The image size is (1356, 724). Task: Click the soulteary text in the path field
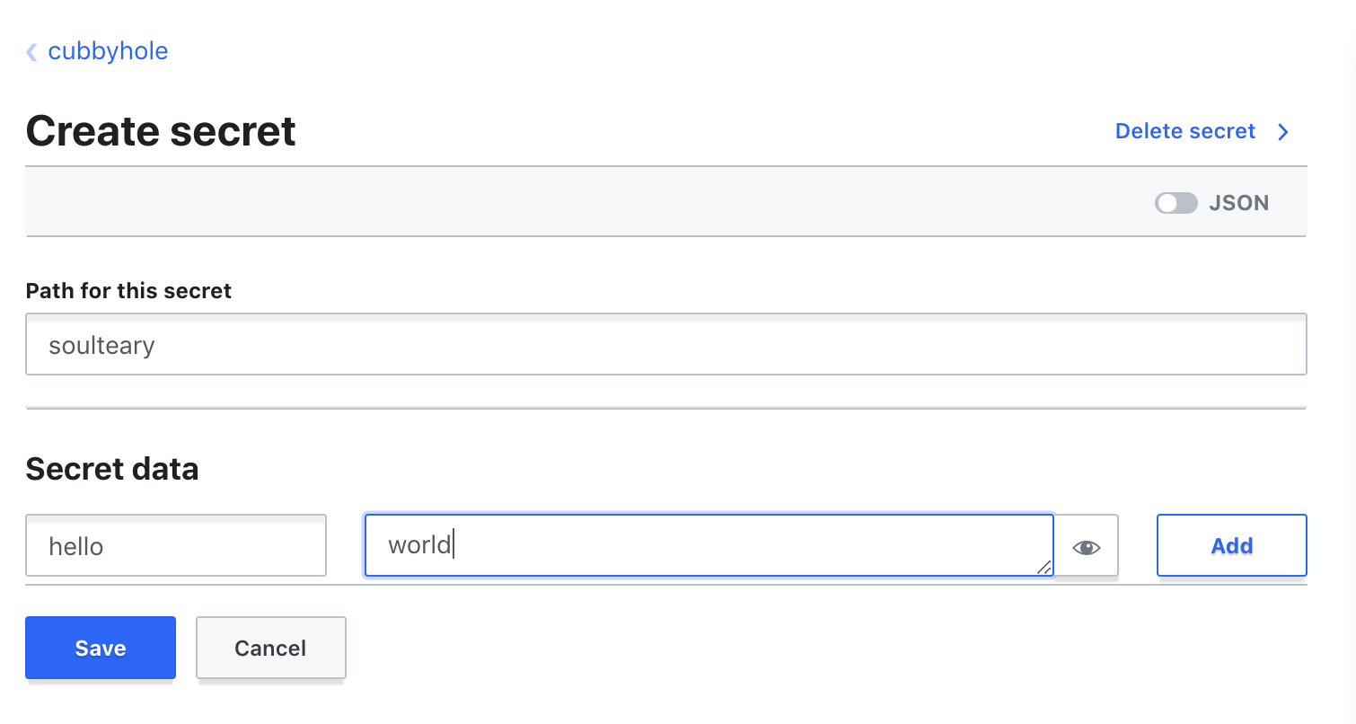101,345
